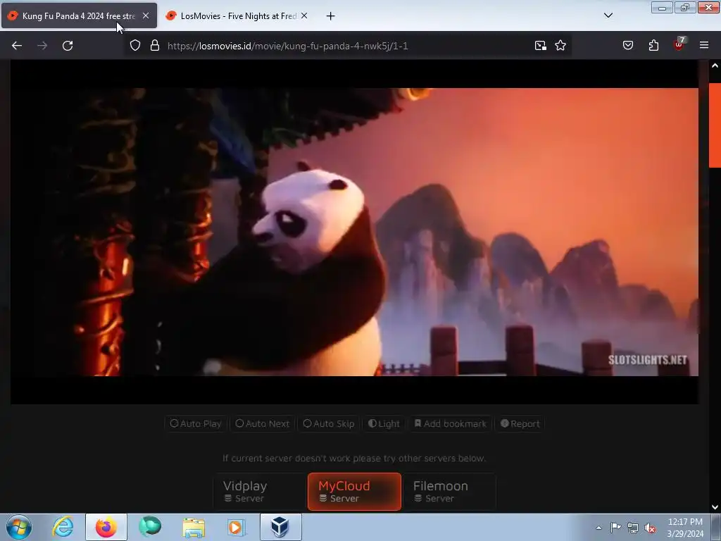Toggle the Auto Skip option
Viewport: 721px width, 541px height.
click(x=329, y=423)
